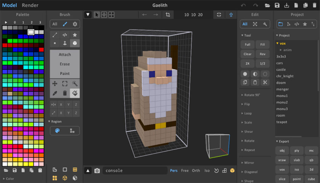This screenshot has height=183, width=320.
Task: Click the crop model size icon
Action: (x=168, y=15)
